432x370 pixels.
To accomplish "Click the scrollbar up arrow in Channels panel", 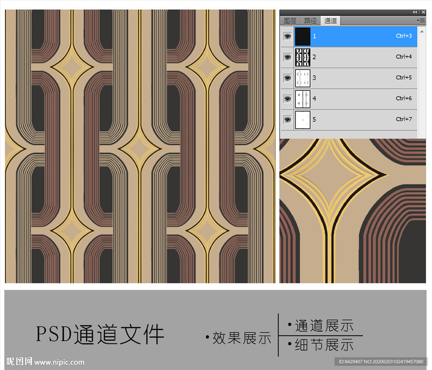I will [421, 30].
